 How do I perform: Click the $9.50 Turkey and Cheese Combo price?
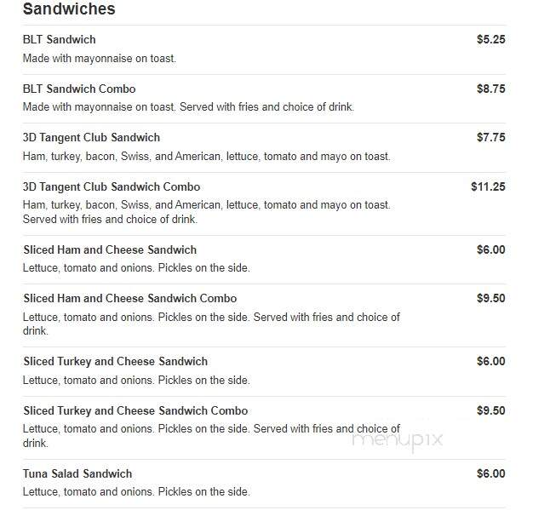pyautogui.click(x=491, y=410)
